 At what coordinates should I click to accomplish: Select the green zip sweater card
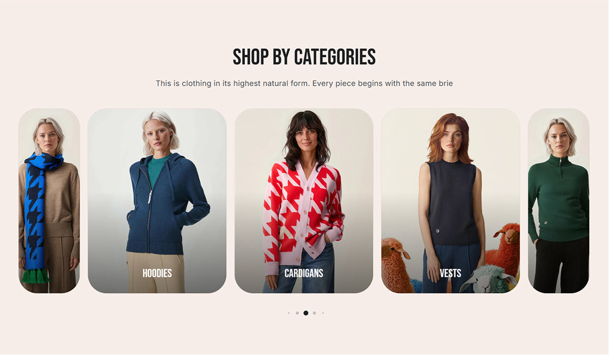[x=558, y=201]
